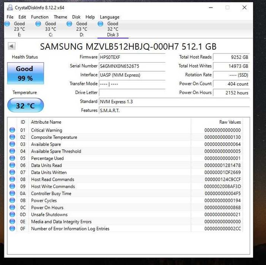Click the Power On Hours value 2152 hours

pos(231,93)
